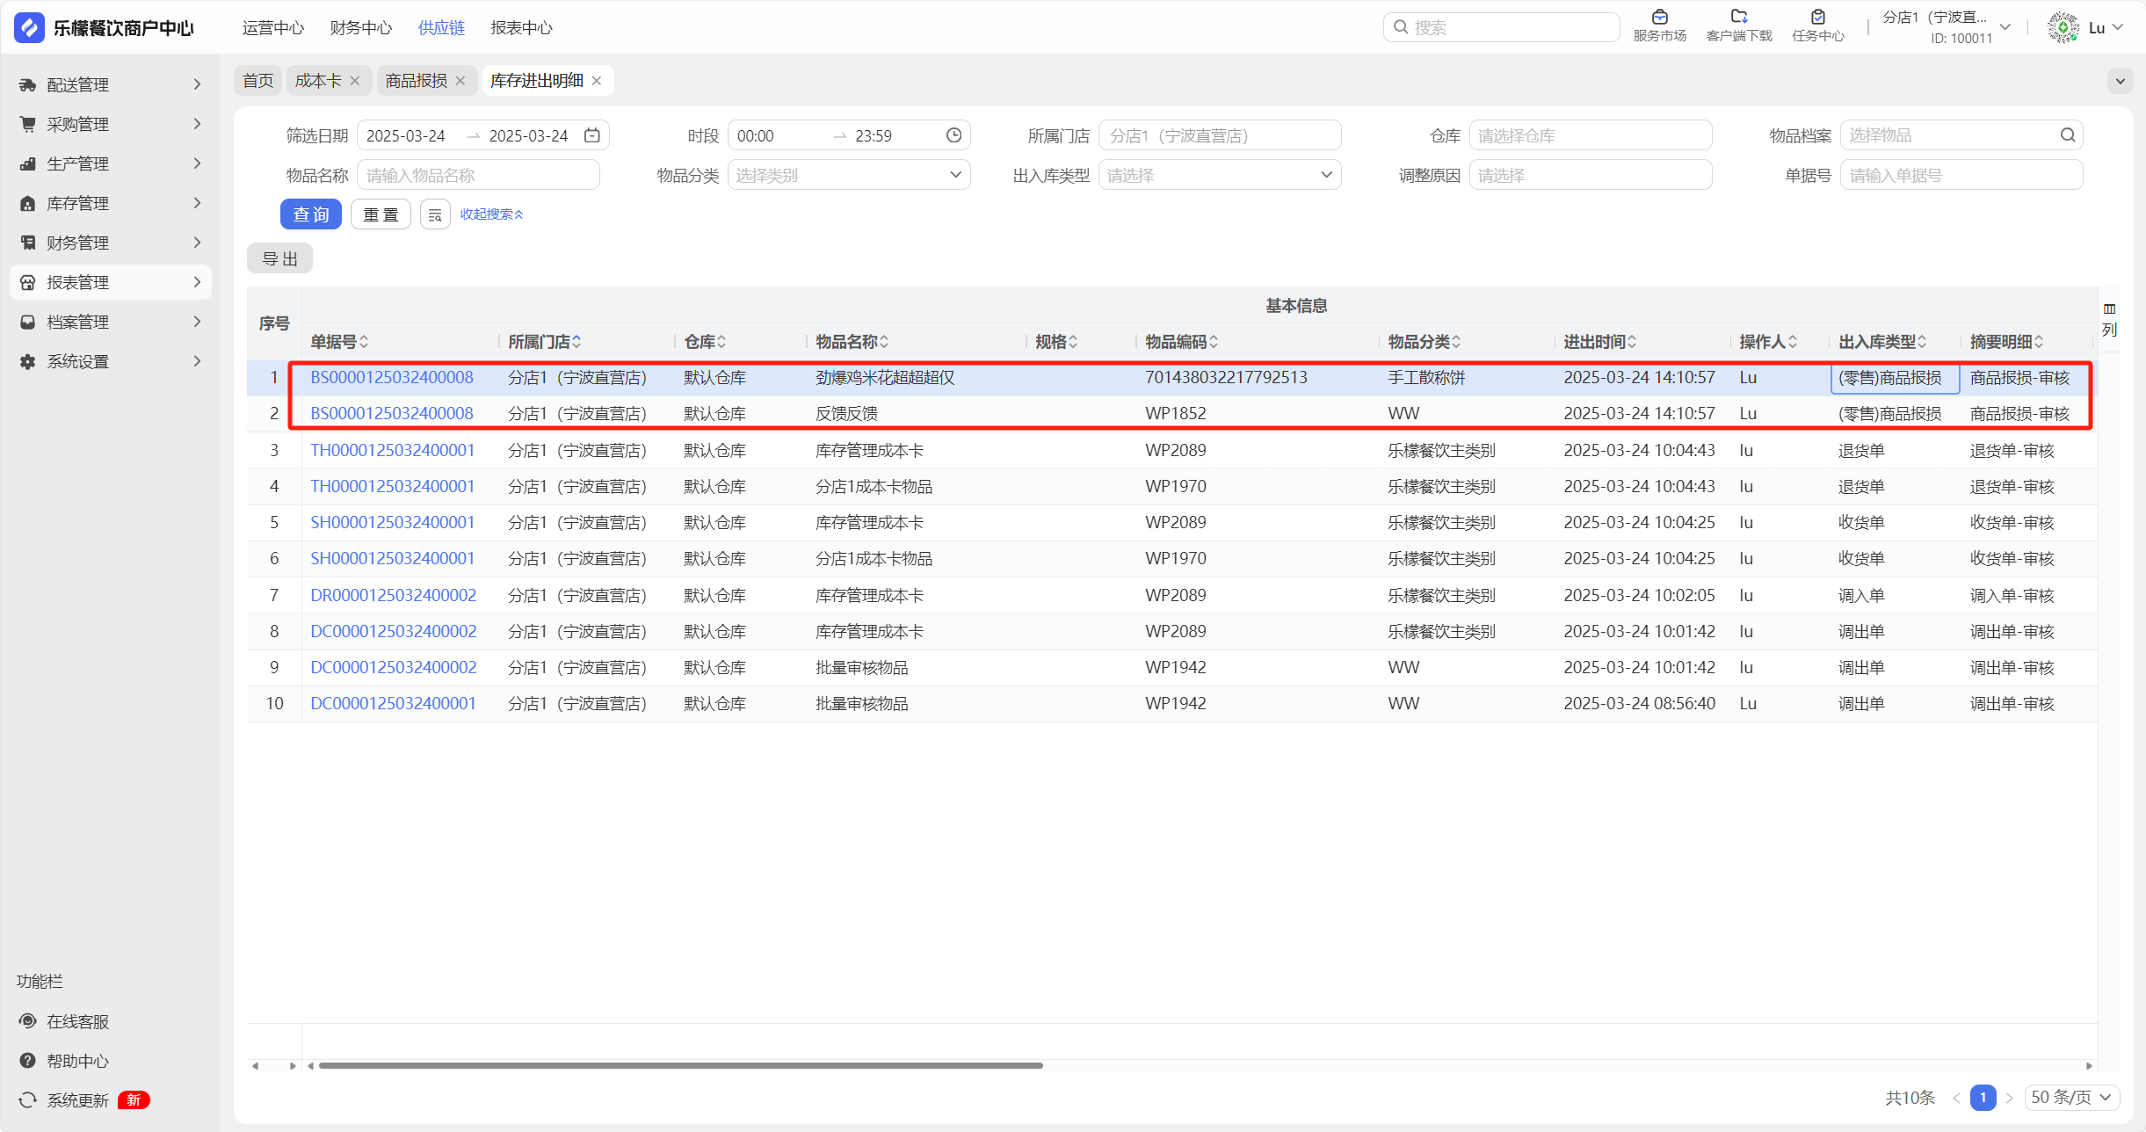Click the horizontal table scrollbar
Screen dimensions: 2146x1132
click(x=680, y=1065)
